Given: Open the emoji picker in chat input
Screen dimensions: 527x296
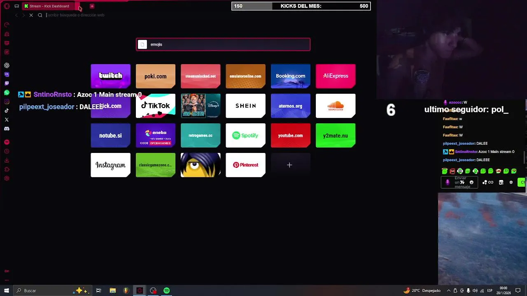Looking at the screenshot, I should (471, 183).
